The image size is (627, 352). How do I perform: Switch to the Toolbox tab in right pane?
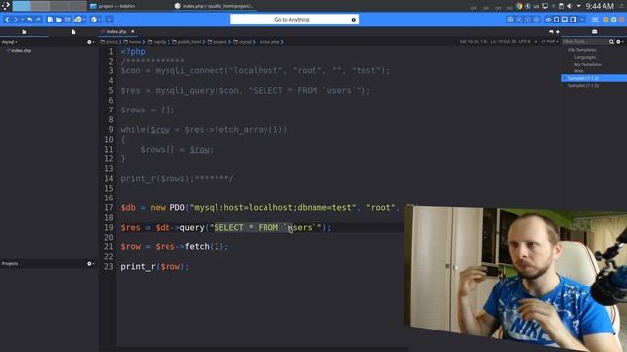pyautogui.click(x=595, y=31)
